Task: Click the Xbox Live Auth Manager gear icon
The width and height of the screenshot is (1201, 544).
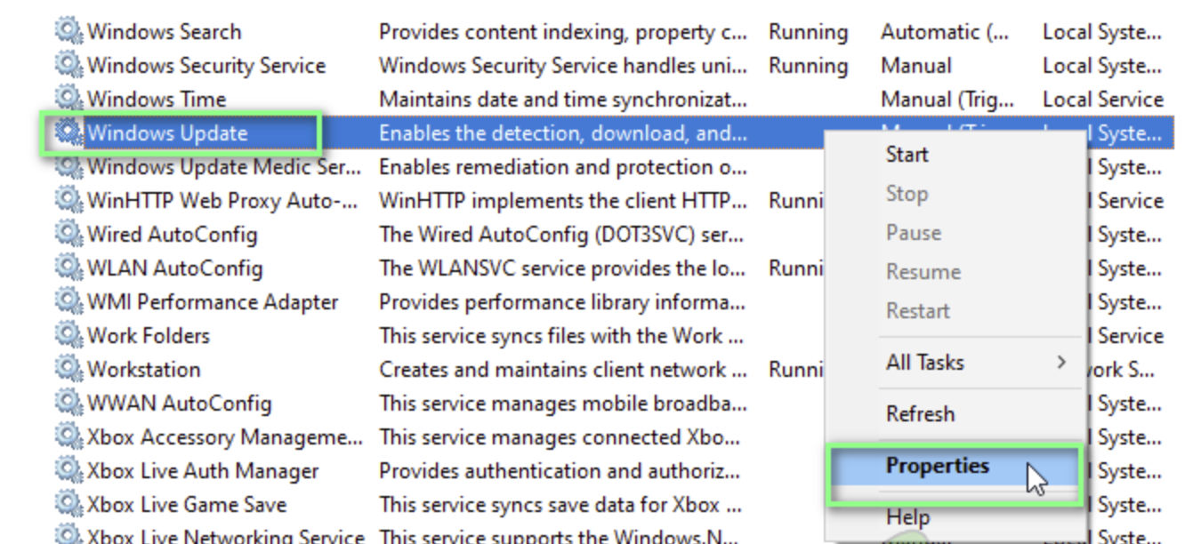Action: tap(68, 471)
